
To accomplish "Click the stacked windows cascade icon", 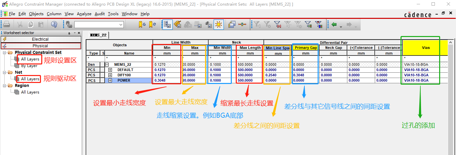I will point(232,24).
